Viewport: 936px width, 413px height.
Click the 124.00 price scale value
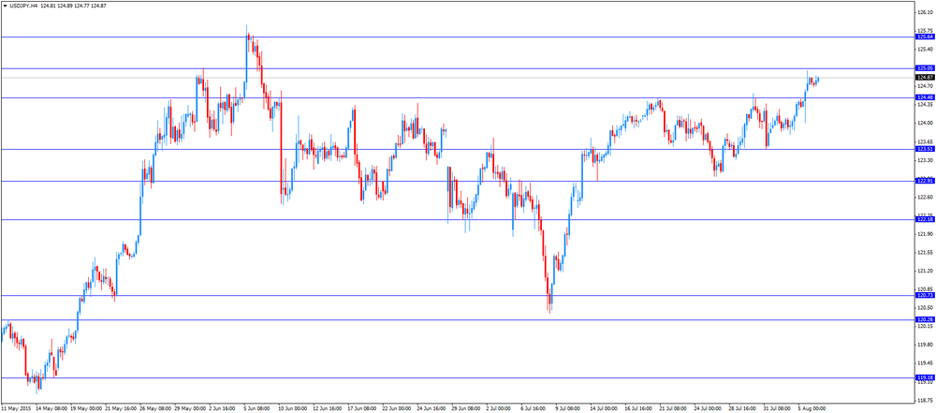coord(926,123)
